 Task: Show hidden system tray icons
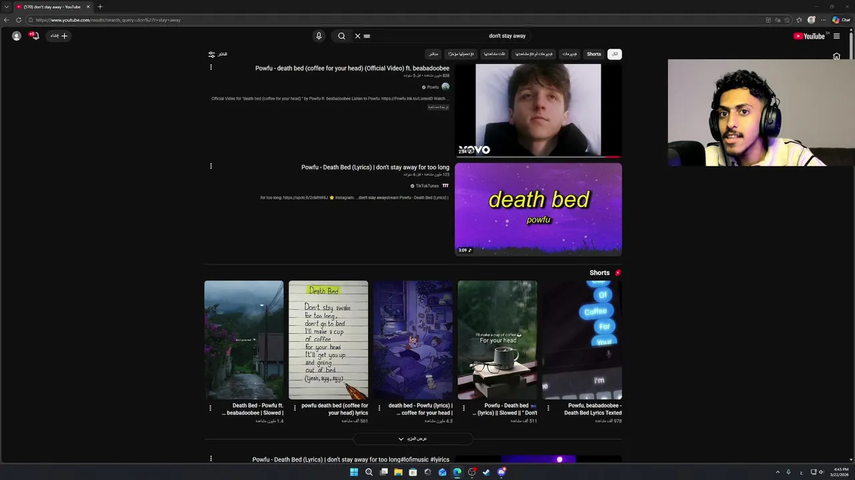coord(778,472)
